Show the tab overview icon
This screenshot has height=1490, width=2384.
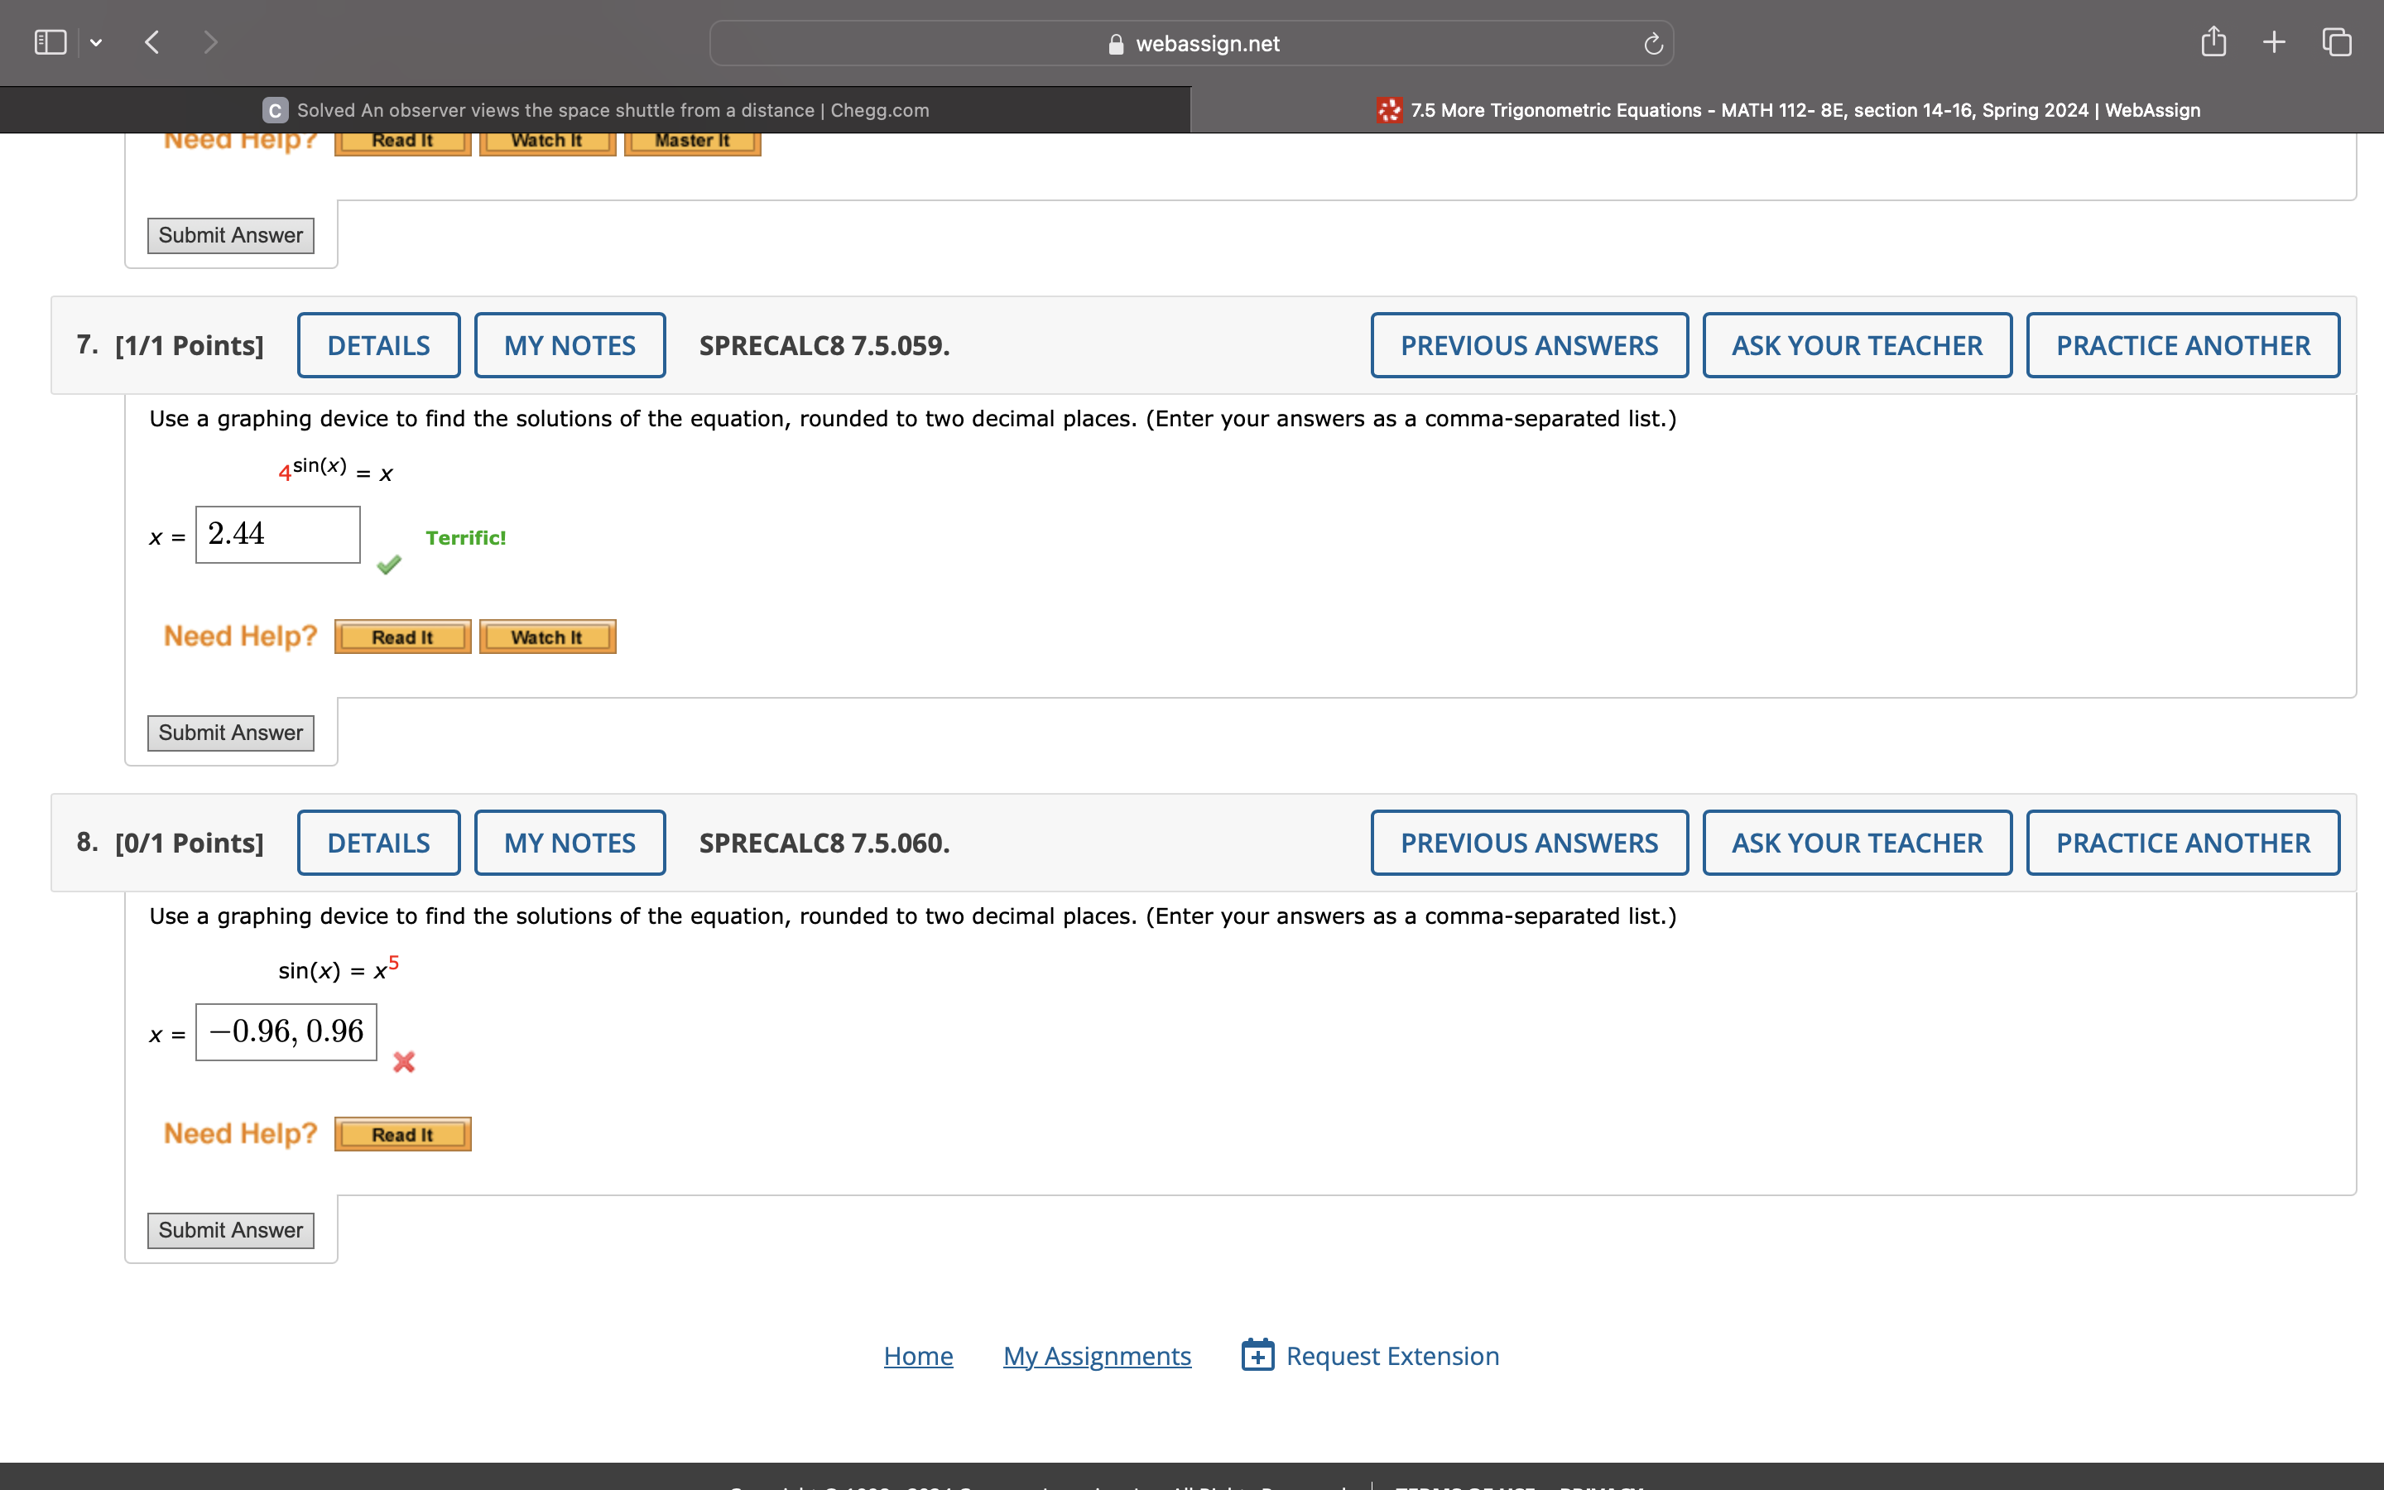click(x=2337, y=41)
